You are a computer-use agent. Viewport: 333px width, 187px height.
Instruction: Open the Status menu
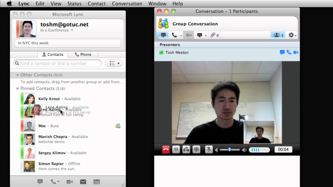(x=74, y=4)
